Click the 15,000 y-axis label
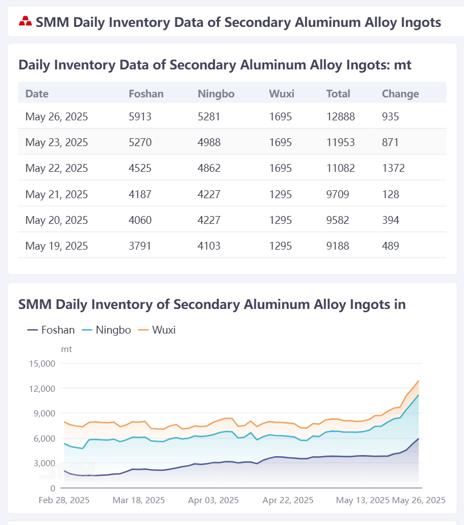The width and height of the screenshot is (464, 525). (x=42, y=364)
